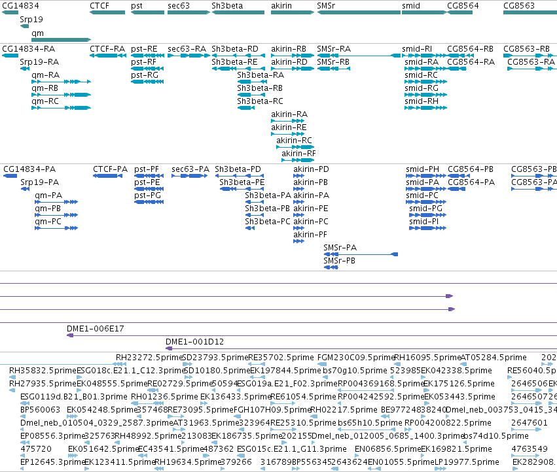
Task: Click the AT05284.5prime EST label
Action: pyautogui.click(x=494, y=358)
